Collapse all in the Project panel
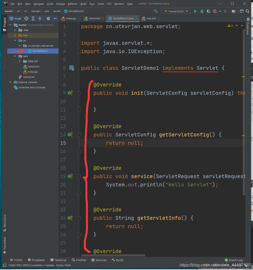The image size is (253, 270). 40,18
